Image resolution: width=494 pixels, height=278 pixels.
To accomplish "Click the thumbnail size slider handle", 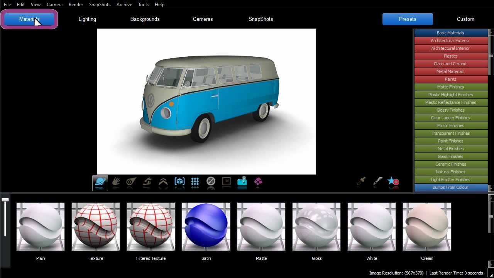I will pos(5,200).
